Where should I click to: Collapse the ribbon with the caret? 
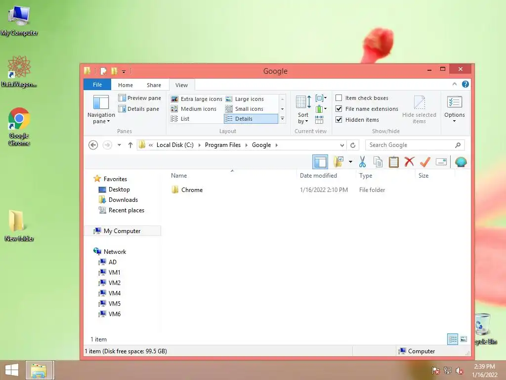455,84
